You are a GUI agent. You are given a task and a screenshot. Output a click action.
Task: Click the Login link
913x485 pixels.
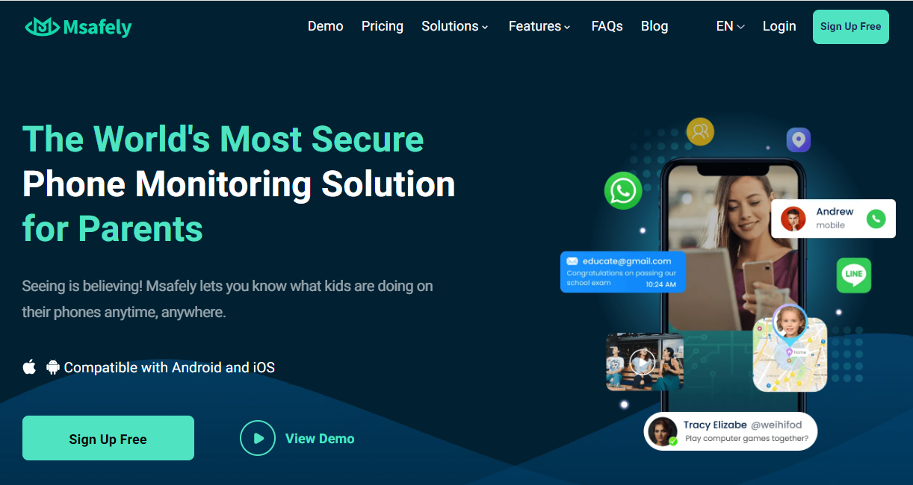click(779, 26)
